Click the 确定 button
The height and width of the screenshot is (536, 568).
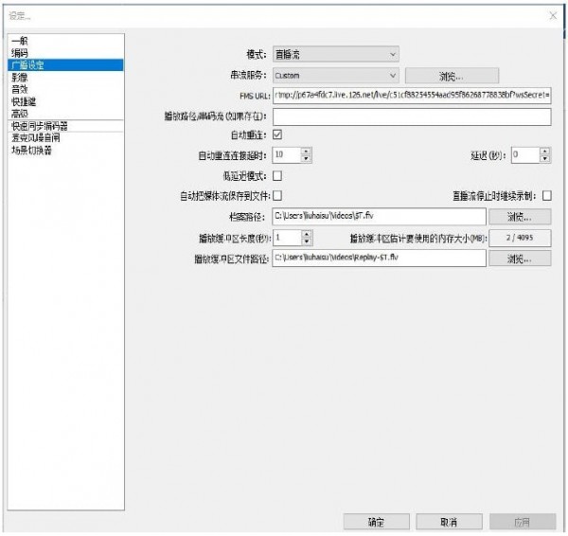coord(377,522)
